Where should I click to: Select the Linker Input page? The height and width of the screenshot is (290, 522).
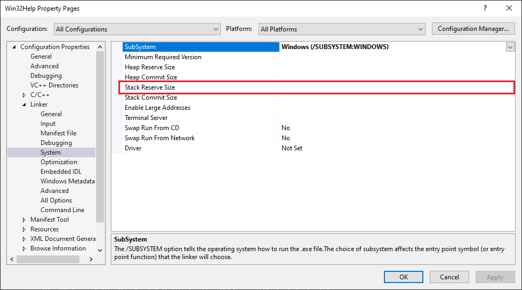tap(48, 124)
